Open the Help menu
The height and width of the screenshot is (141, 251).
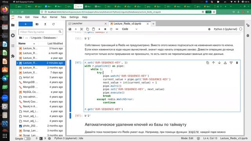coord(85,17)
